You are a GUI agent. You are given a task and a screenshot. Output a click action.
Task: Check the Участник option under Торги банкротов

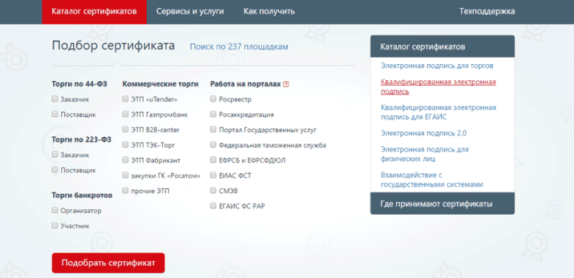coord(55,226)
